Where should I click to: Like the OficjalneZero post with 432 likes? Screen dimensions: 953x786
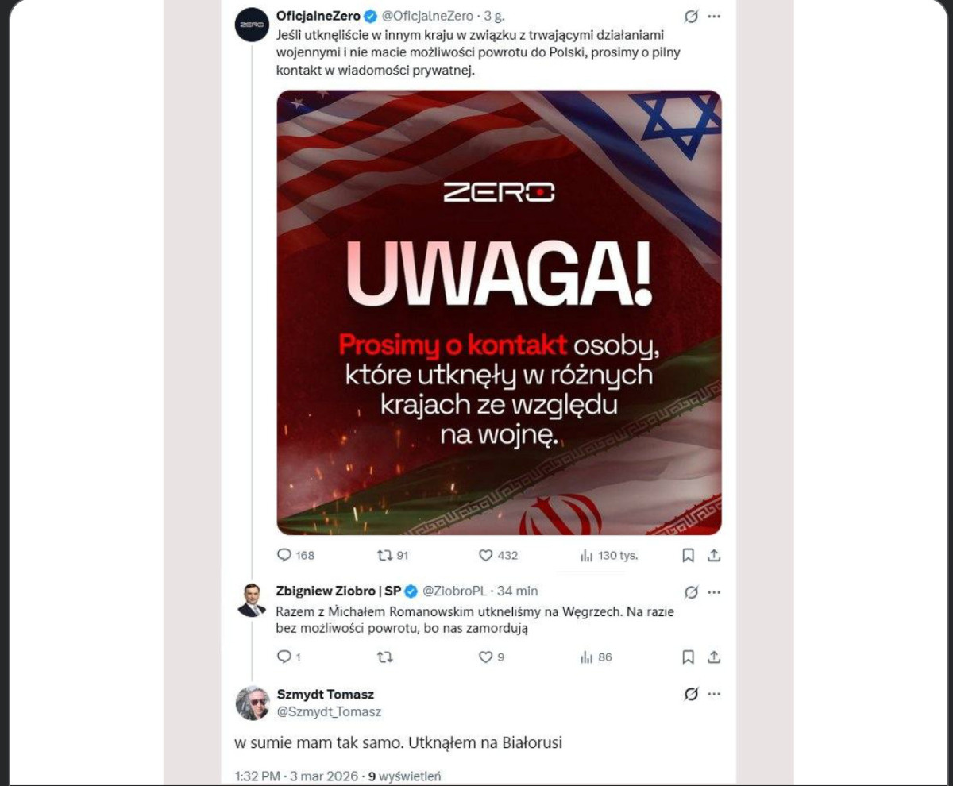pos(498,556)
